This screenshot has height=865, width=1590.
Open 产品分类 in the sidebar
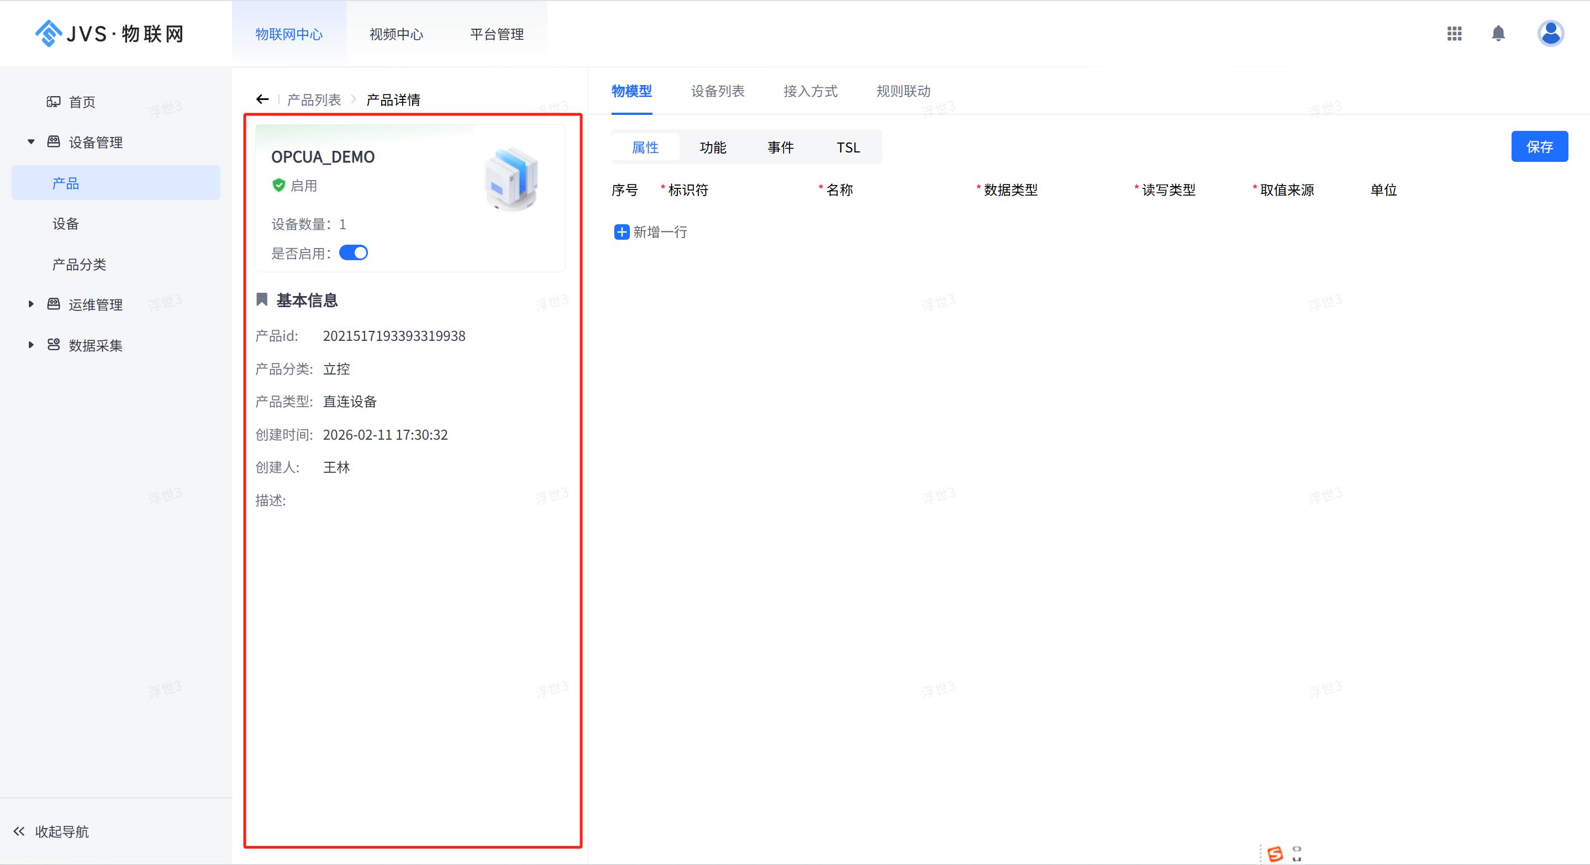point(79,265)
